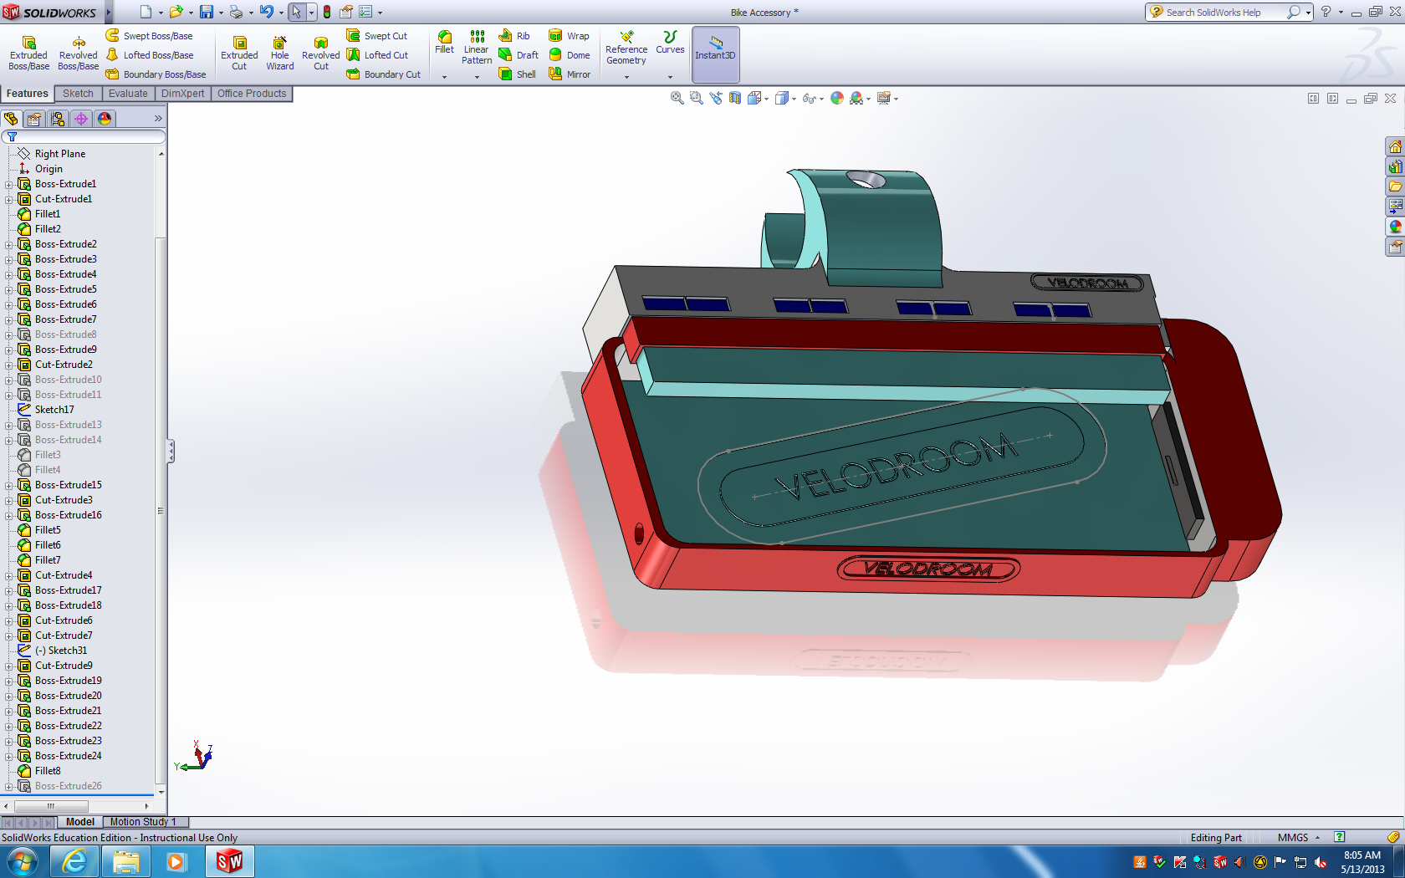Undo the last action
The image size is (1405, 878).
(x=266, y=12)
